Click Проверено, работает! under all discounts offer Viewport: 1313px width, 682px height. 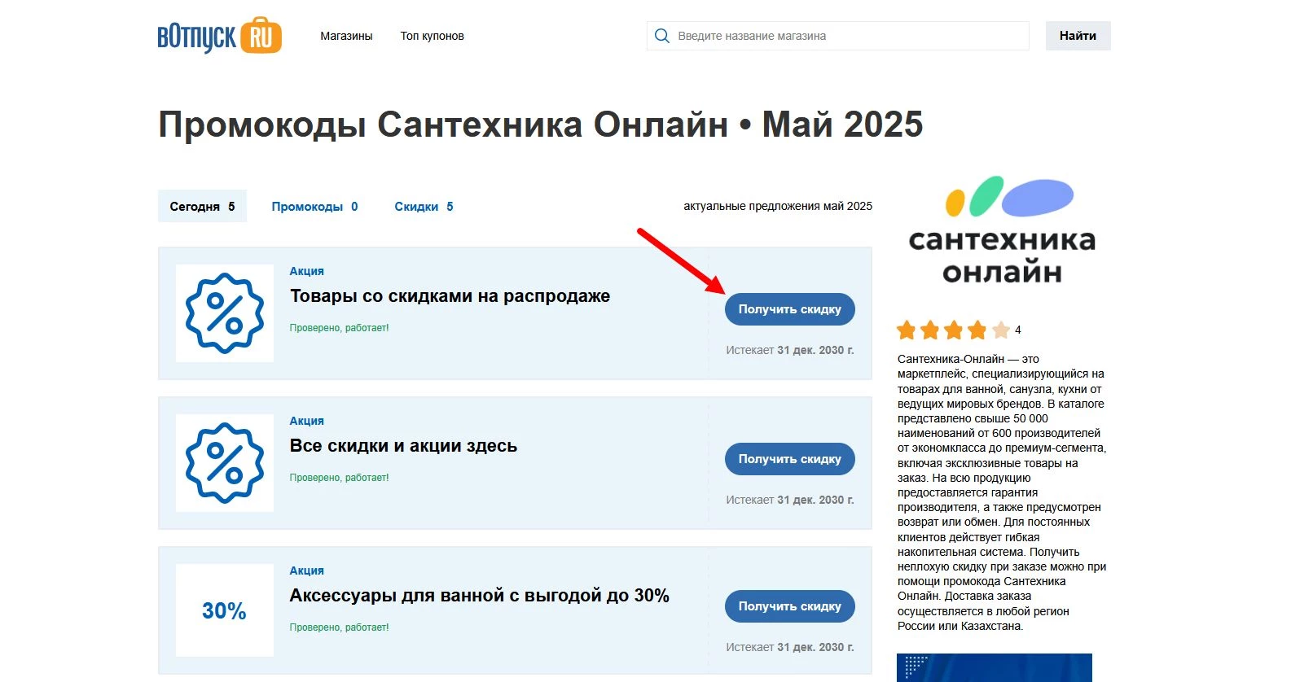pyautogui.click(x=340, y=478)
